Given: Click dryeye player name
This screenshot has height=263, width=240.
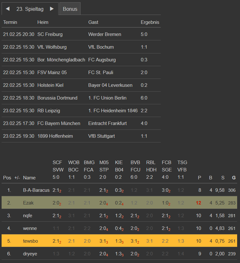Looking at the screenshot, I should tap(30, 254).
